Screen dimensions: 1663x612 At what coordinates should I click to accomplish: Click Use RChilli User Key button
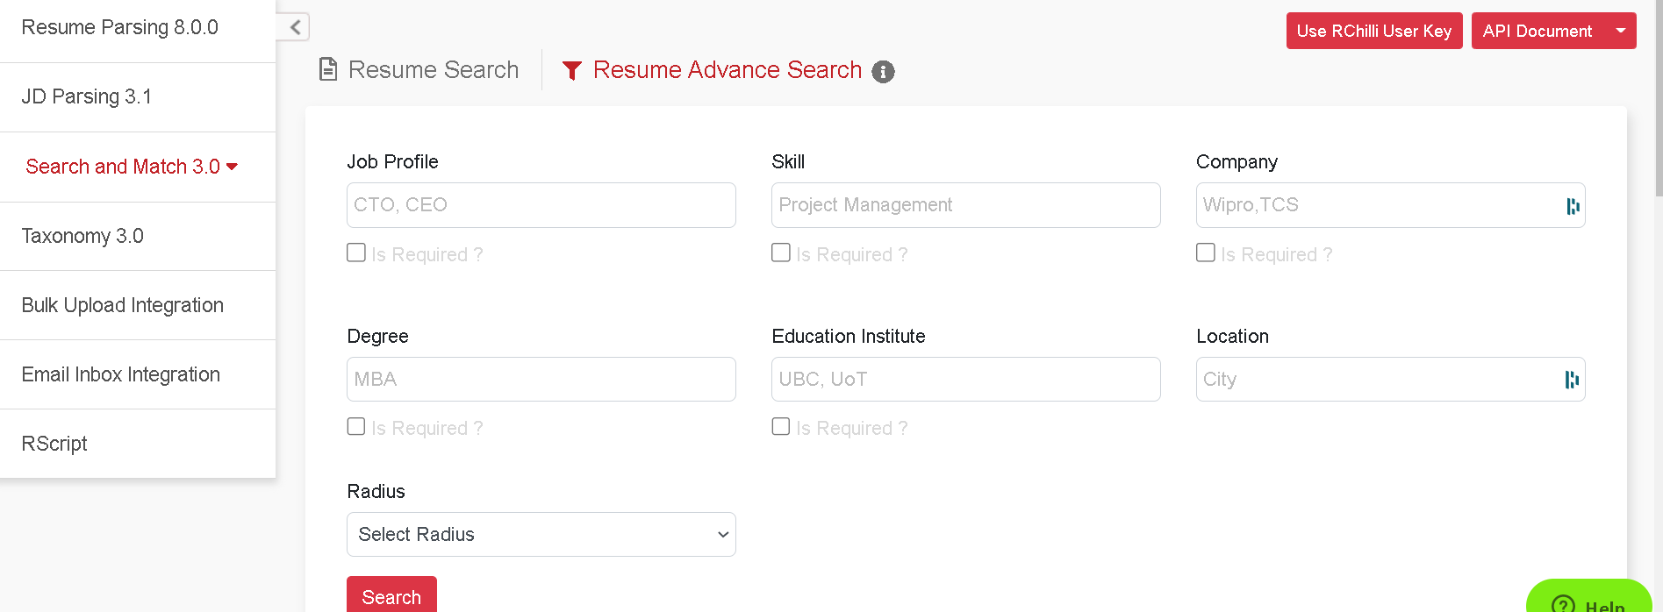coord(1374,31)
